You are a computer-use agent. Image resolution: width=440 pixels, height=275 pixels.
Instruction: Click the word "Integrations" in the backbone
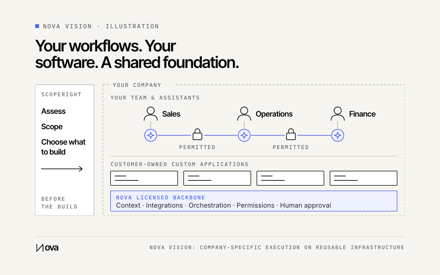[164, 206]
